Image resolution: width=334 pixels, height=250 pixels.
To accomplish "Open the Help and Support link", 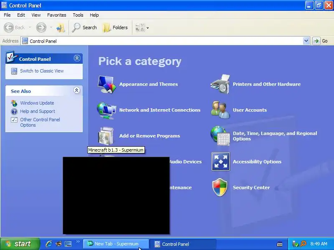I will tap(38, 111).
